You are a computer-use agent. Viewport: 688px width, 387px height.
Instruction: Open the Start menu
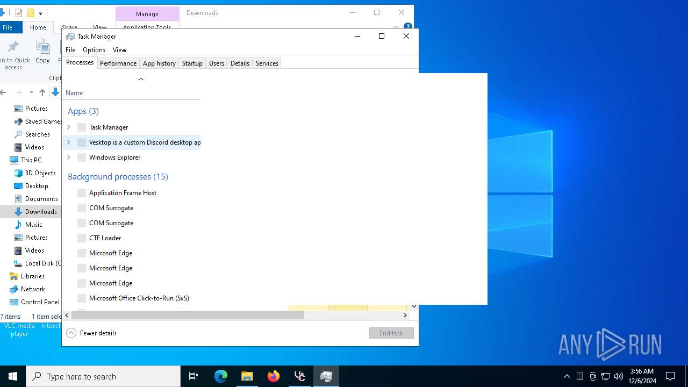(13, 376)
